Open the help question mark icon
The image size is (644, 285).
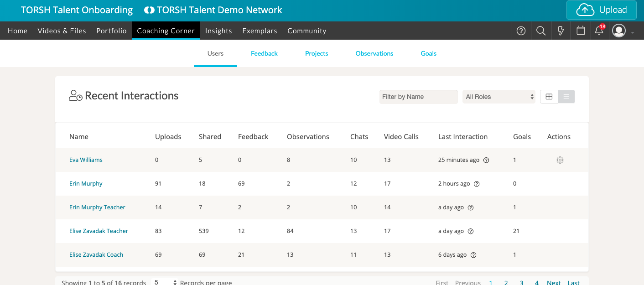tap(521, 31)
